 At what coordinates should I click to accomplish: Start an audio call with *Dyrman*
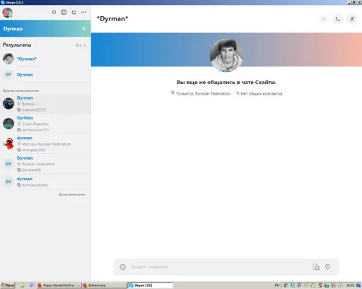point(338,19)
